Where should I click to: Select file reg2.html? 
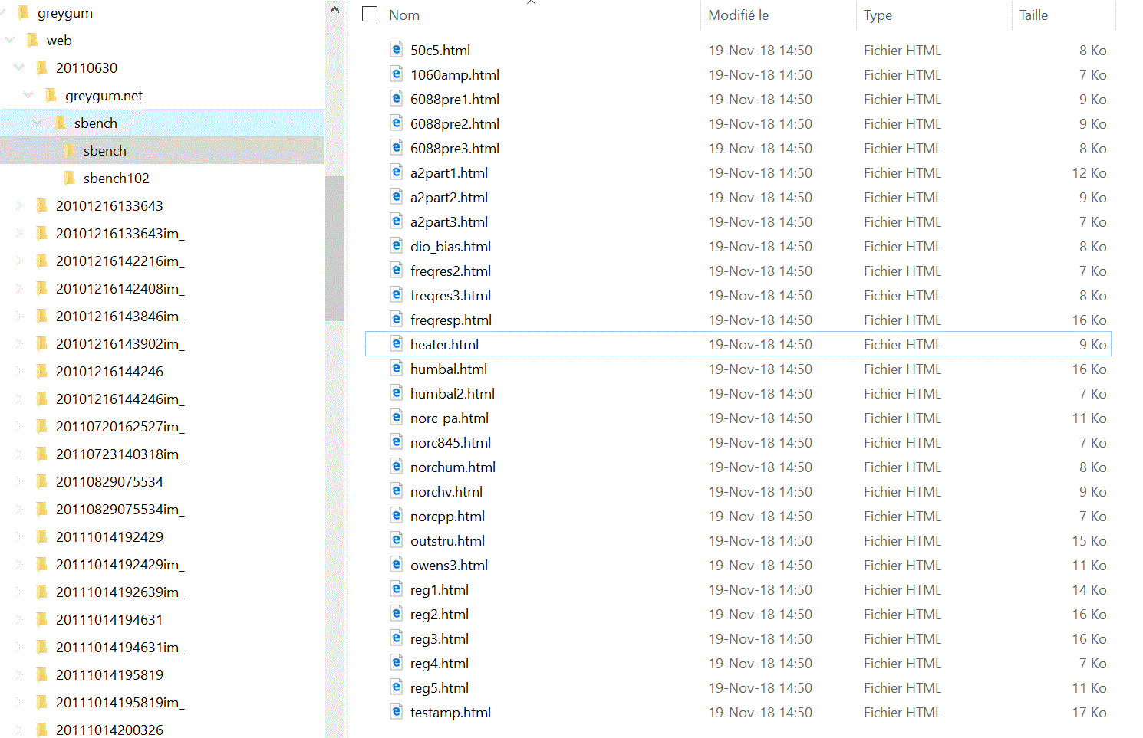[440, 614]
